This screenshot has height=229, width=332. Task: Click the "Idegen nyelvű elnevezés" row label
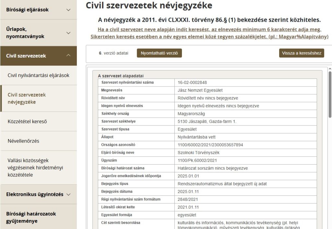pyautogui.click(x=122, y=106)
